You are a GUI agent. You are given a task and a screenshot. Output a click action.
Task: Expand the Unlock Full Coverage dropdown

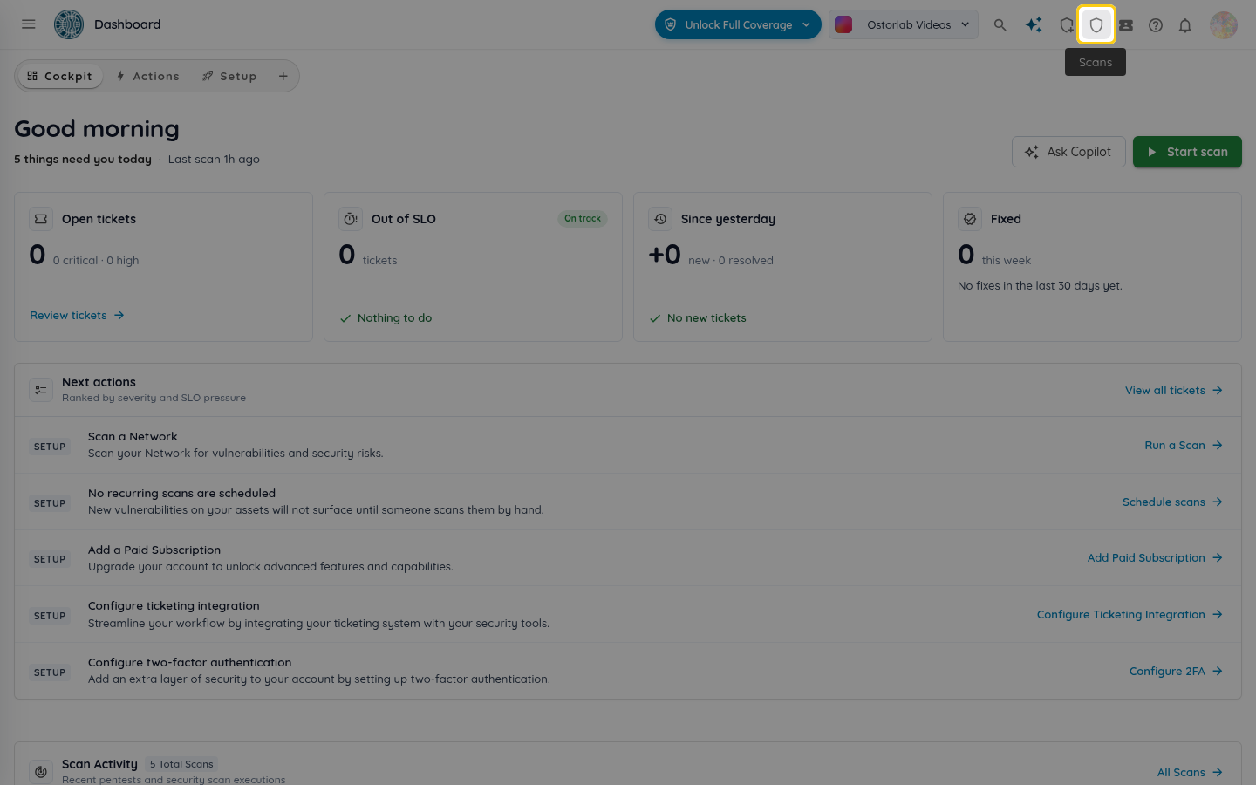pyautogui.click(x=738, y=24)
